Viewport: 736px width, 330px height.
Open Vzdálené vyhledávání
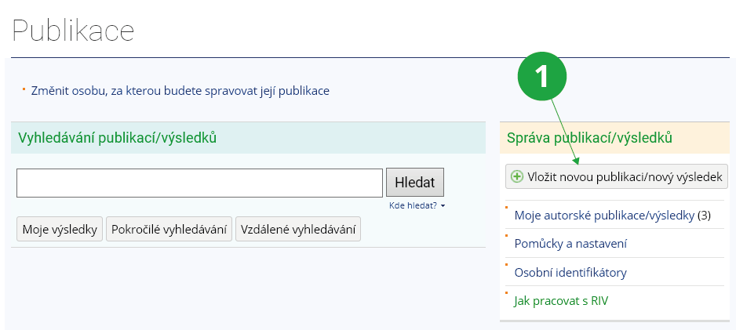(x=297, y=230)
